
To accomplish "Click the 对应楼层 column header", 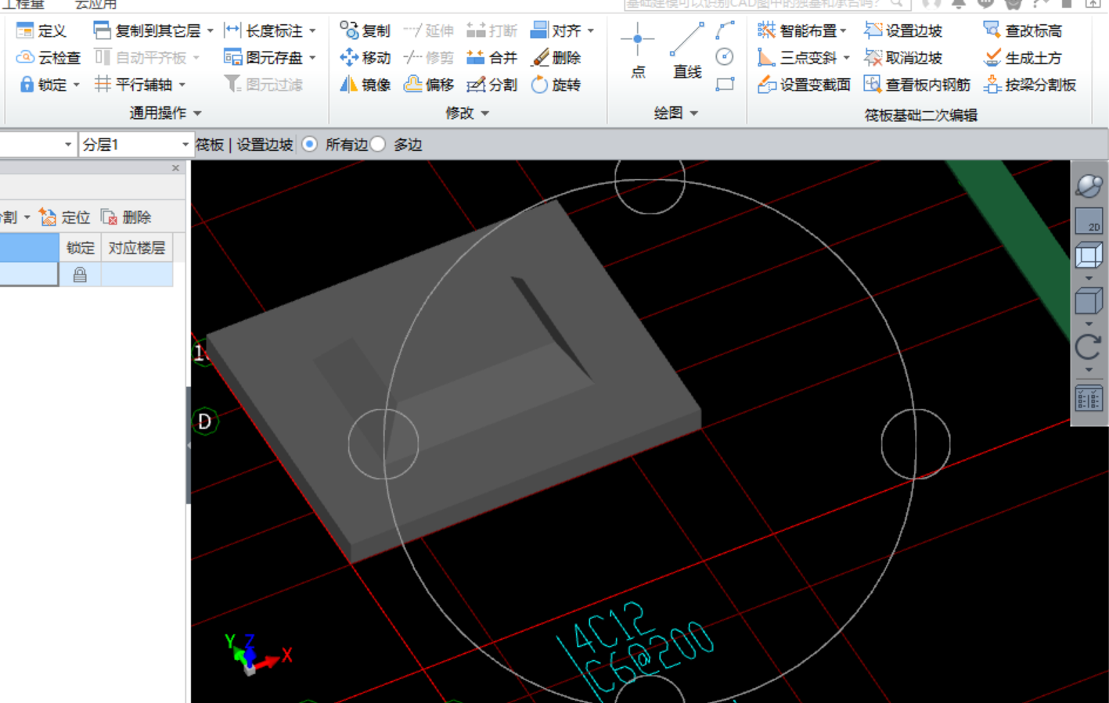I will [x=137, y=248].
